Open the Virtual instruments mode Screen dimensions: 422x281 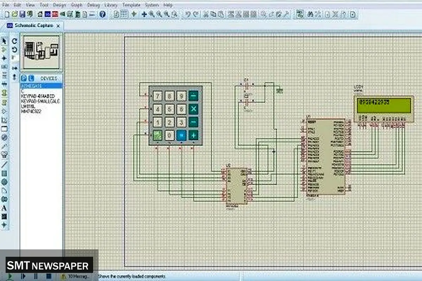(x=4, y=155)
